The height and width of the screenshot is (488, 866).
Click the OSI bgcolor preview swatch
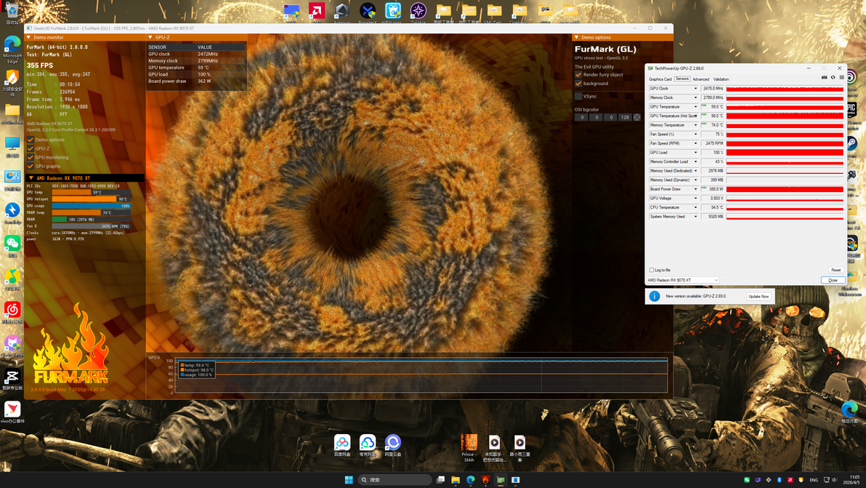pos(637,117)
